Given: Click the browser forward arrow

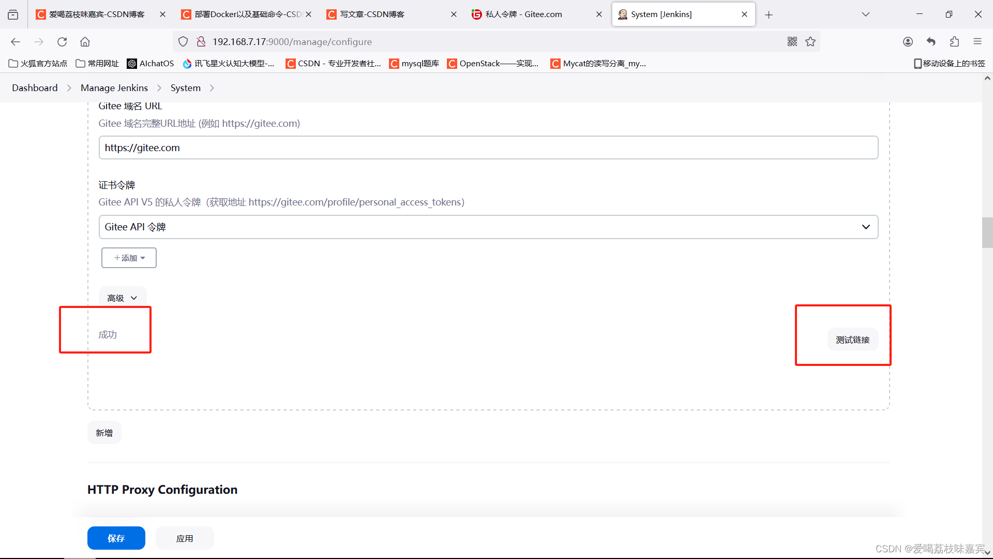Looking at the screenshot, I should click(39, 42).
